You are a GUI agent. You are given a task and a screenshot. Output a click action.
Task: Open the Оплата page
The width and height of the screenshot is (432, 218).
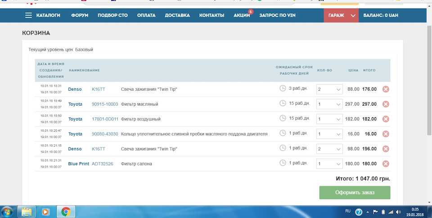pos(146,15)
